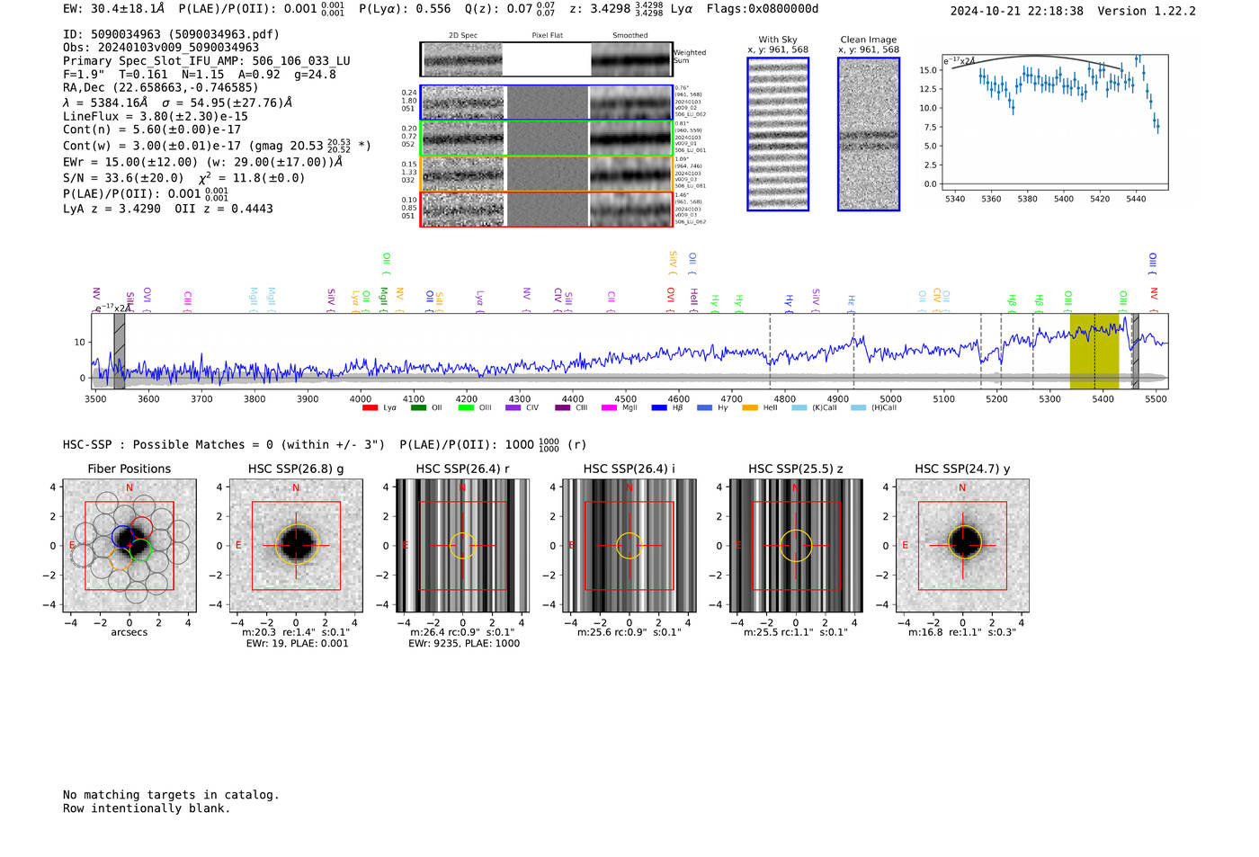The image size is (1259, 857).
Task: Click the λ = 5384.16Å wavelength line
Action: tap(177, 103)
